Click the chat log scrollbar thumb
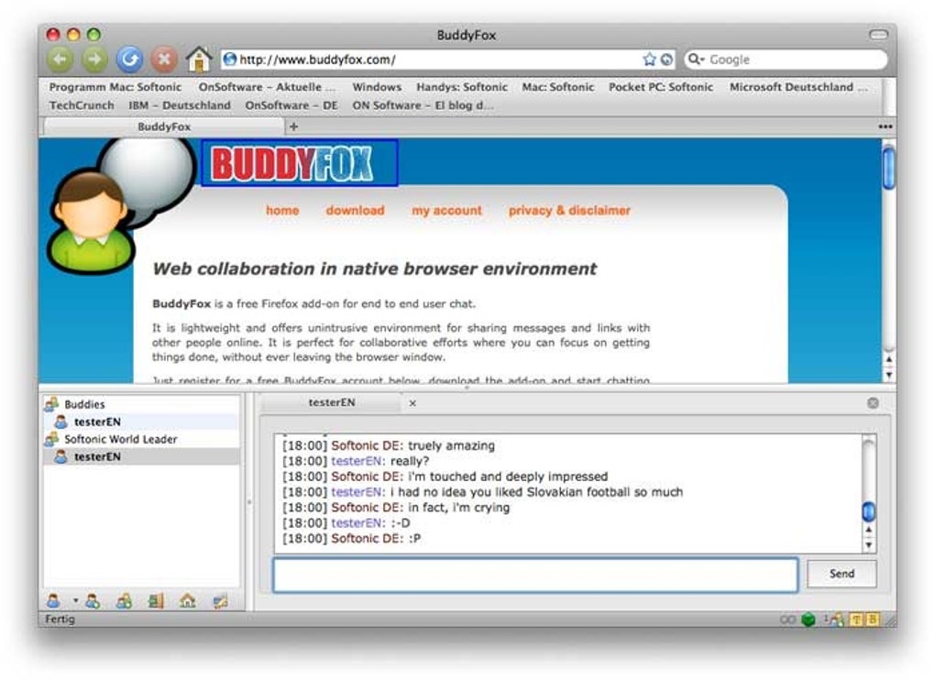 869,511
